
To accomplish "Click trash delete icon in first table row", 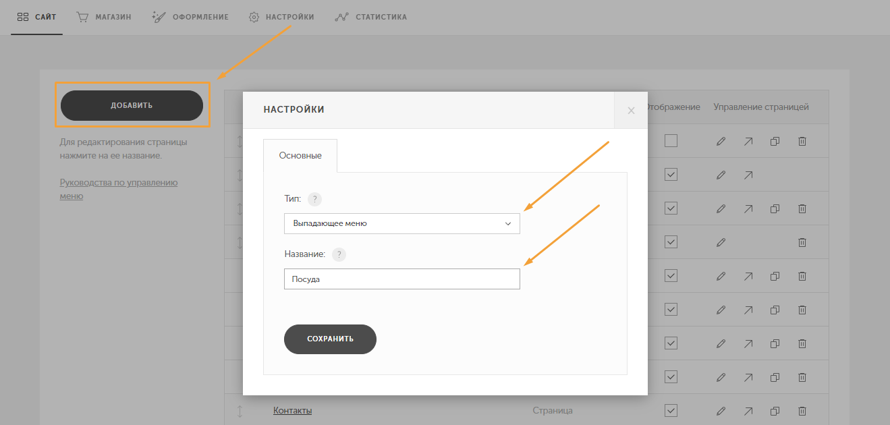I will pyautogui.click(x=802, y=141).
